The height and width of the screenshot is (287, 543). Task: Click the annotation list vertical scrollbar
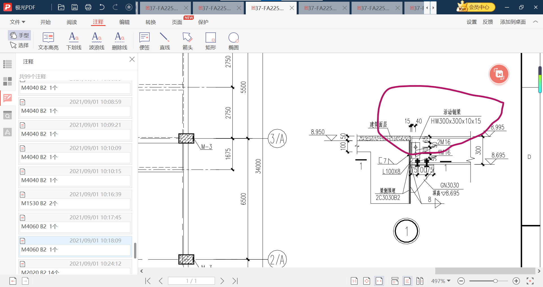click(135, 250)
